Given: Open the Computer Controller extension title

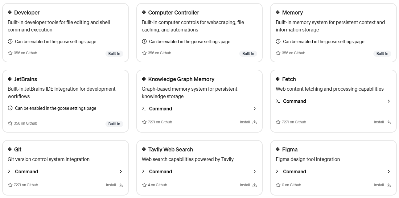Looking at the screenshot, I should click(x=174, y=13).
